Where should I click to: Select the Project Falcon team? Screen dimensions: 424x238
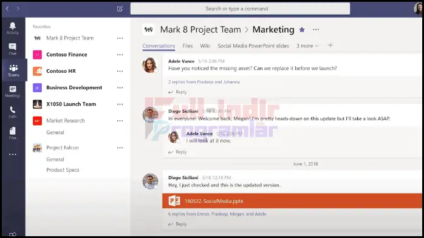point(63,148)
